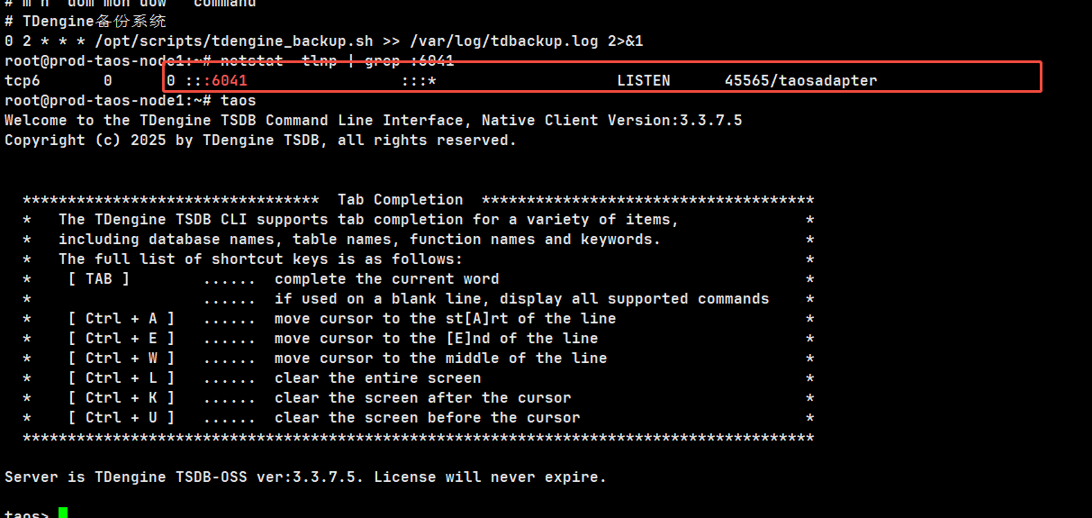Click the tcp6 protocol label
The height and width of the screenshot is (518, 1092).
point(23,81)
